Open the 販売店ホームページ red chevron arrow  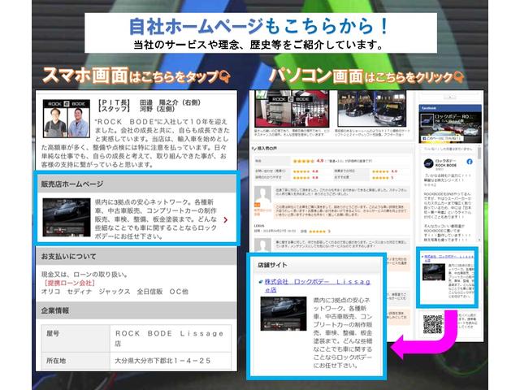click(x=226, y=220)
